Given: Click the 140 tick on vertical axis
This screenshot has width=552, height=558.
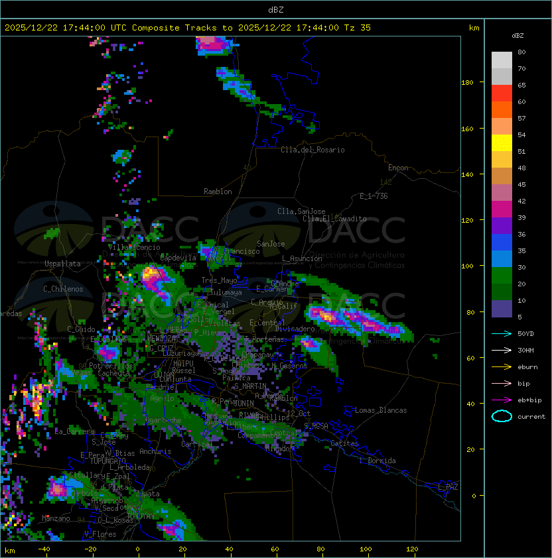Looking at the screenshot, I should pyautogui.click(x=467, y=175).
